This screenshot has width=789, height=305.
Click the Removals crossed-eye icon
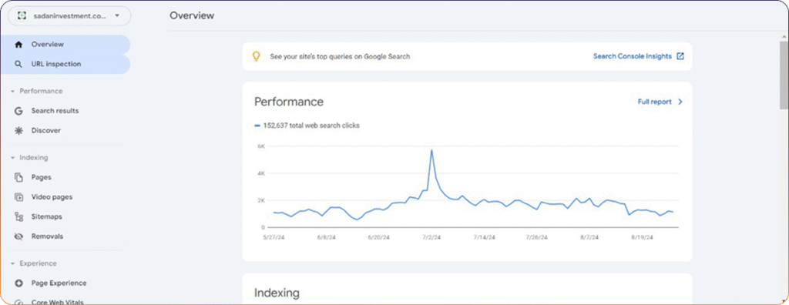18,236
